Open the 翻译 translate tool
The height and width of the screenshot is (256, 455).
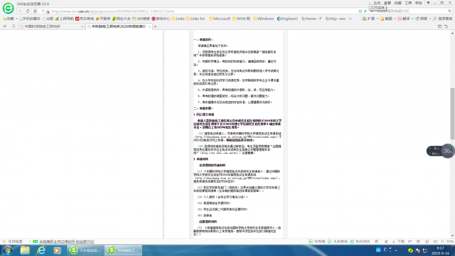[405, 19]
